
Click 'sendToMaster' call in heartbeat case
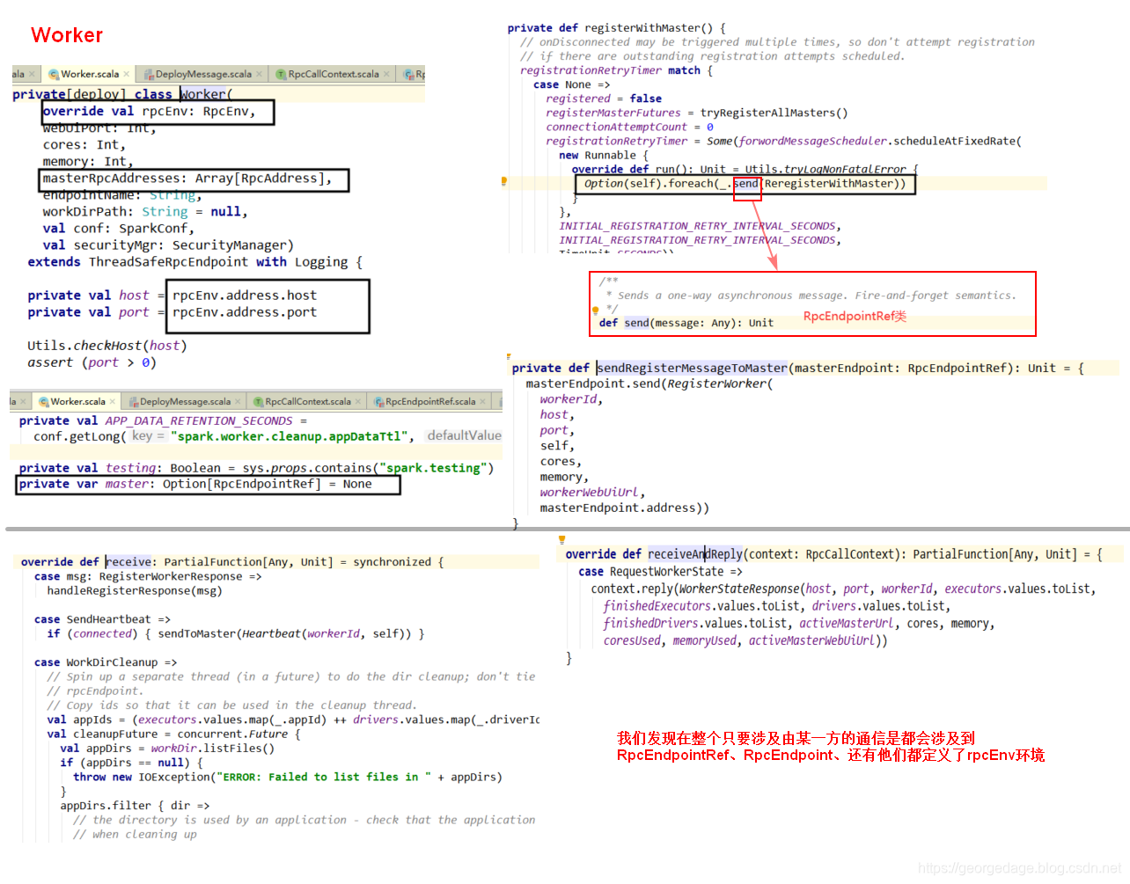pyautogui.click(x=196, y=633)
